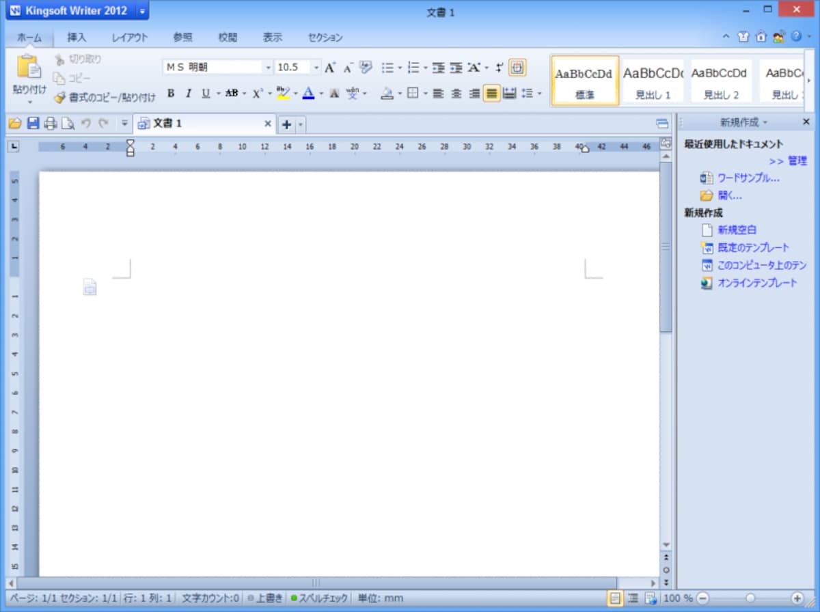The height and width of the screenshot is (612, 820).
Task: Click the character shading A icon
Action: [x=334, y=93]
